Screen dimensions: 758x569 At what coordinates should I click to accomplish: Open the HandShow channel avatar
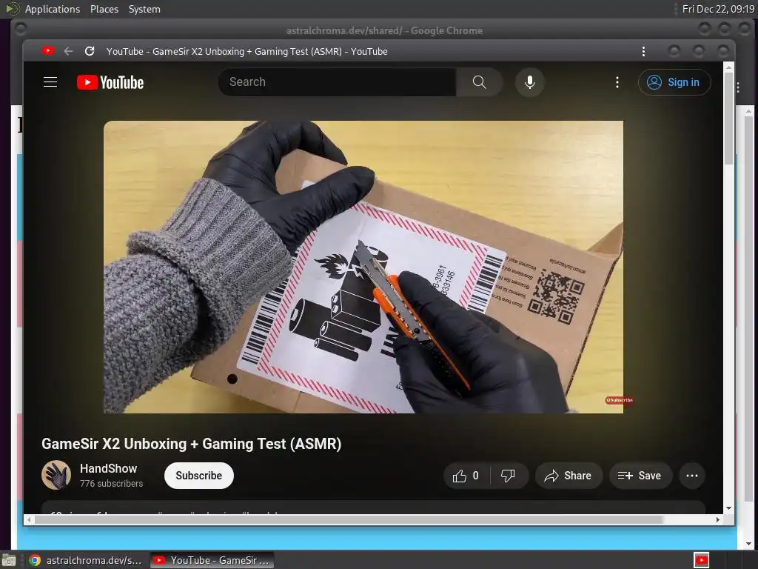click(x=56, y=475)
